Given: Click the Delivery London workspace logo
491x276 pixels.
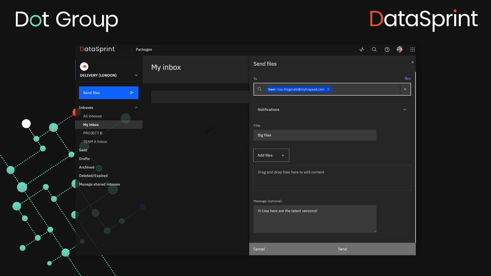Looking at the screenshot, I should pos(84,66).
